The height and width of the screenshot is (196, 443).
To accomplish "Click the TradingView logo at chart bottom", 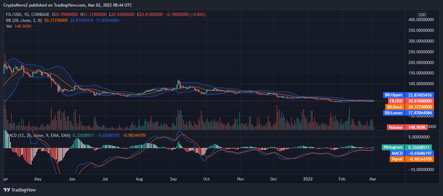I will pos(20,190).
